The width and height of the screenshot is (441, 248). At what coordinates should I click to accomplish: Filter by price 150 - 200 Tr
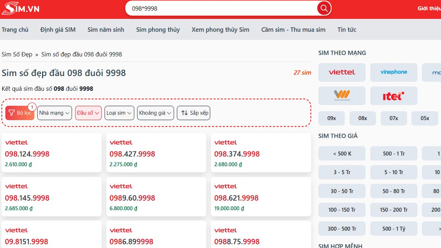394,210
